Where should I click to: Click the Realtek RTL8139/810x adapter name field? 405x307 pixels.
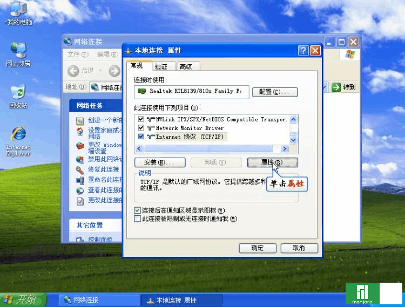pos(191,92)
